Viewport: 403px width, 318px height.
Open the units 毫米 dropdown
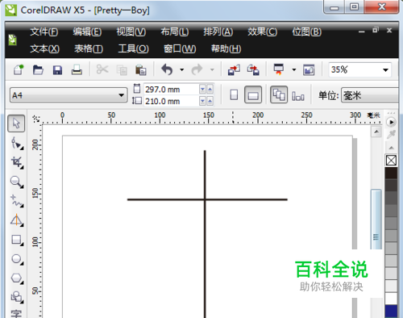click(370, 95)
